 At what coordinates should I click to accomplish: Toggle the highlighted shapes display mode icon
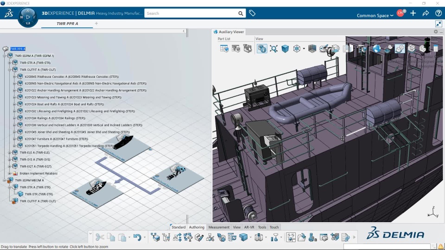[x=400, y=49]
